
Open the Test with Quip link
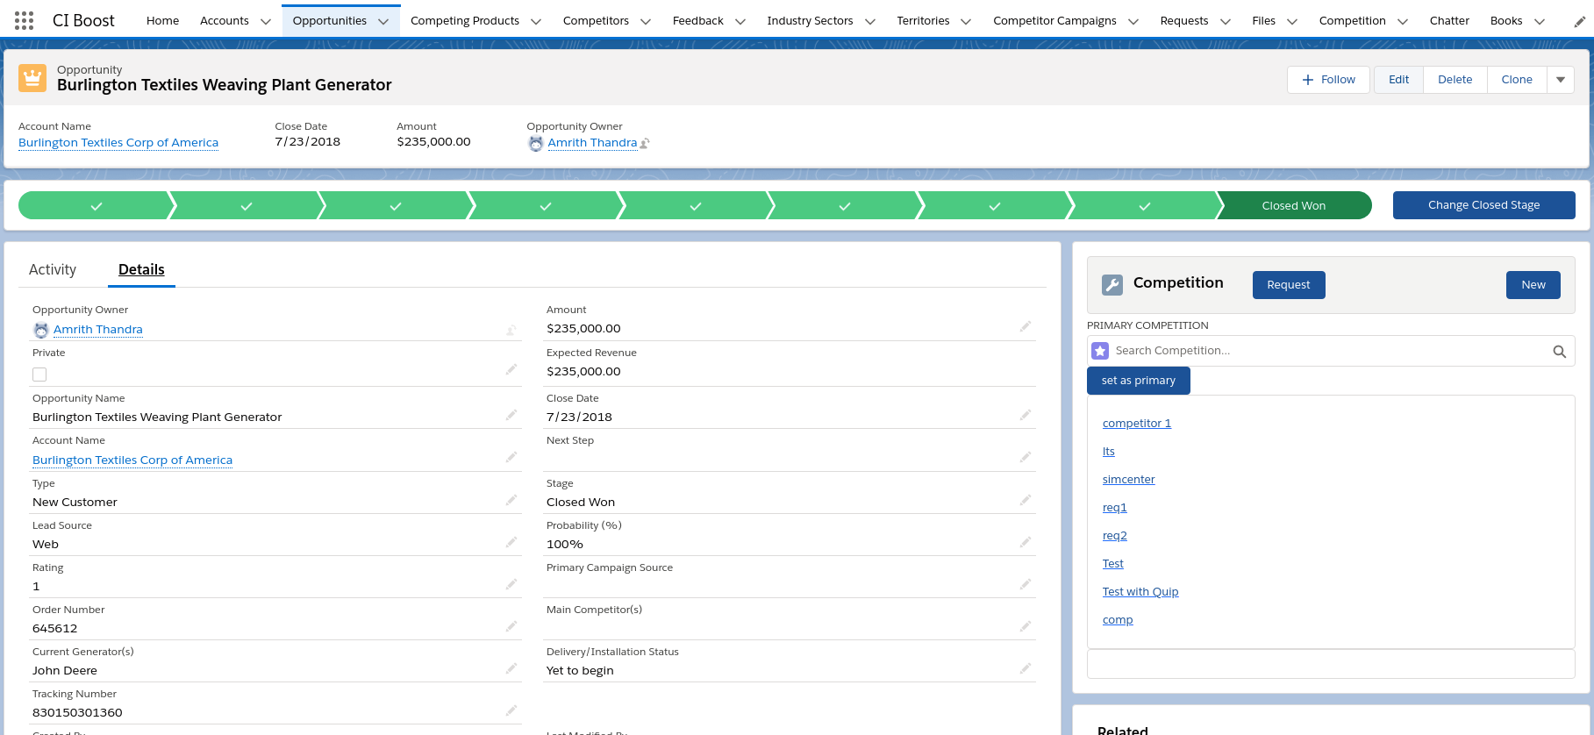(1140, 592)
